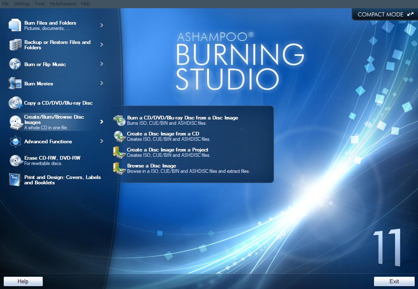
Task: Choose Burn a CD/DVD/Blu-ray Disc from a Disc Image
Action: pyautogui.click(x=183, y=118)
